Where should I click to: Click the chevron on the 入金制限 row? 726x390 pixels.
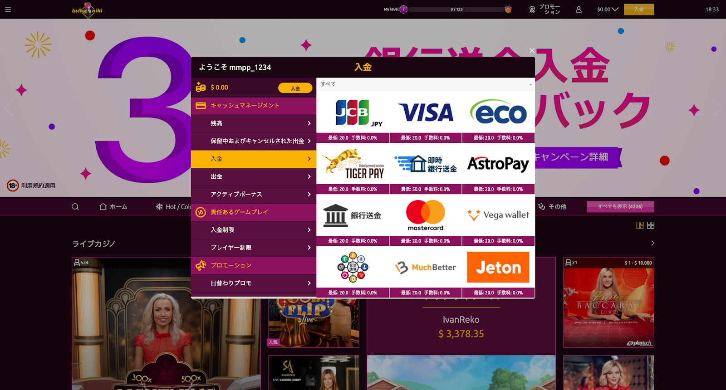tap(309, 230)
